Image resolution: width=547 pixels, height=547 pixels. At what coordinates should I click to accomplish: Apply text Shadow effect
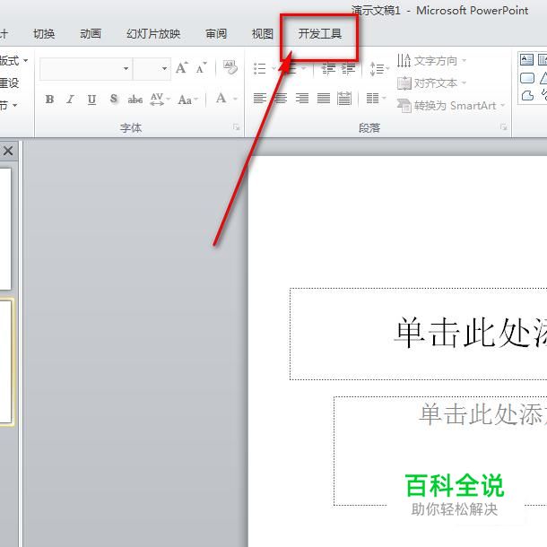[x=113, y=100]
